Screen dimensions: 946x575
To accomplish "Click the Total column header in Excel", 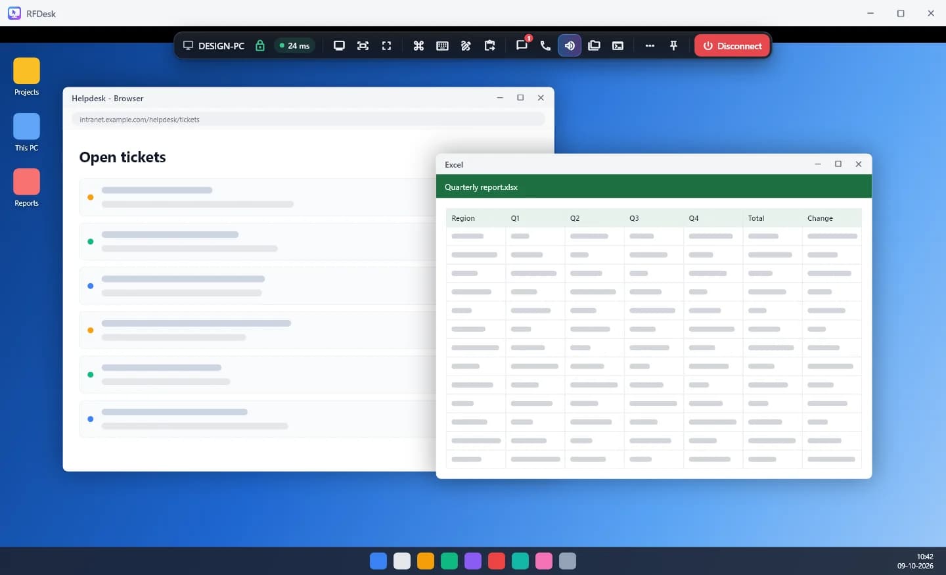I will point(772,218).
